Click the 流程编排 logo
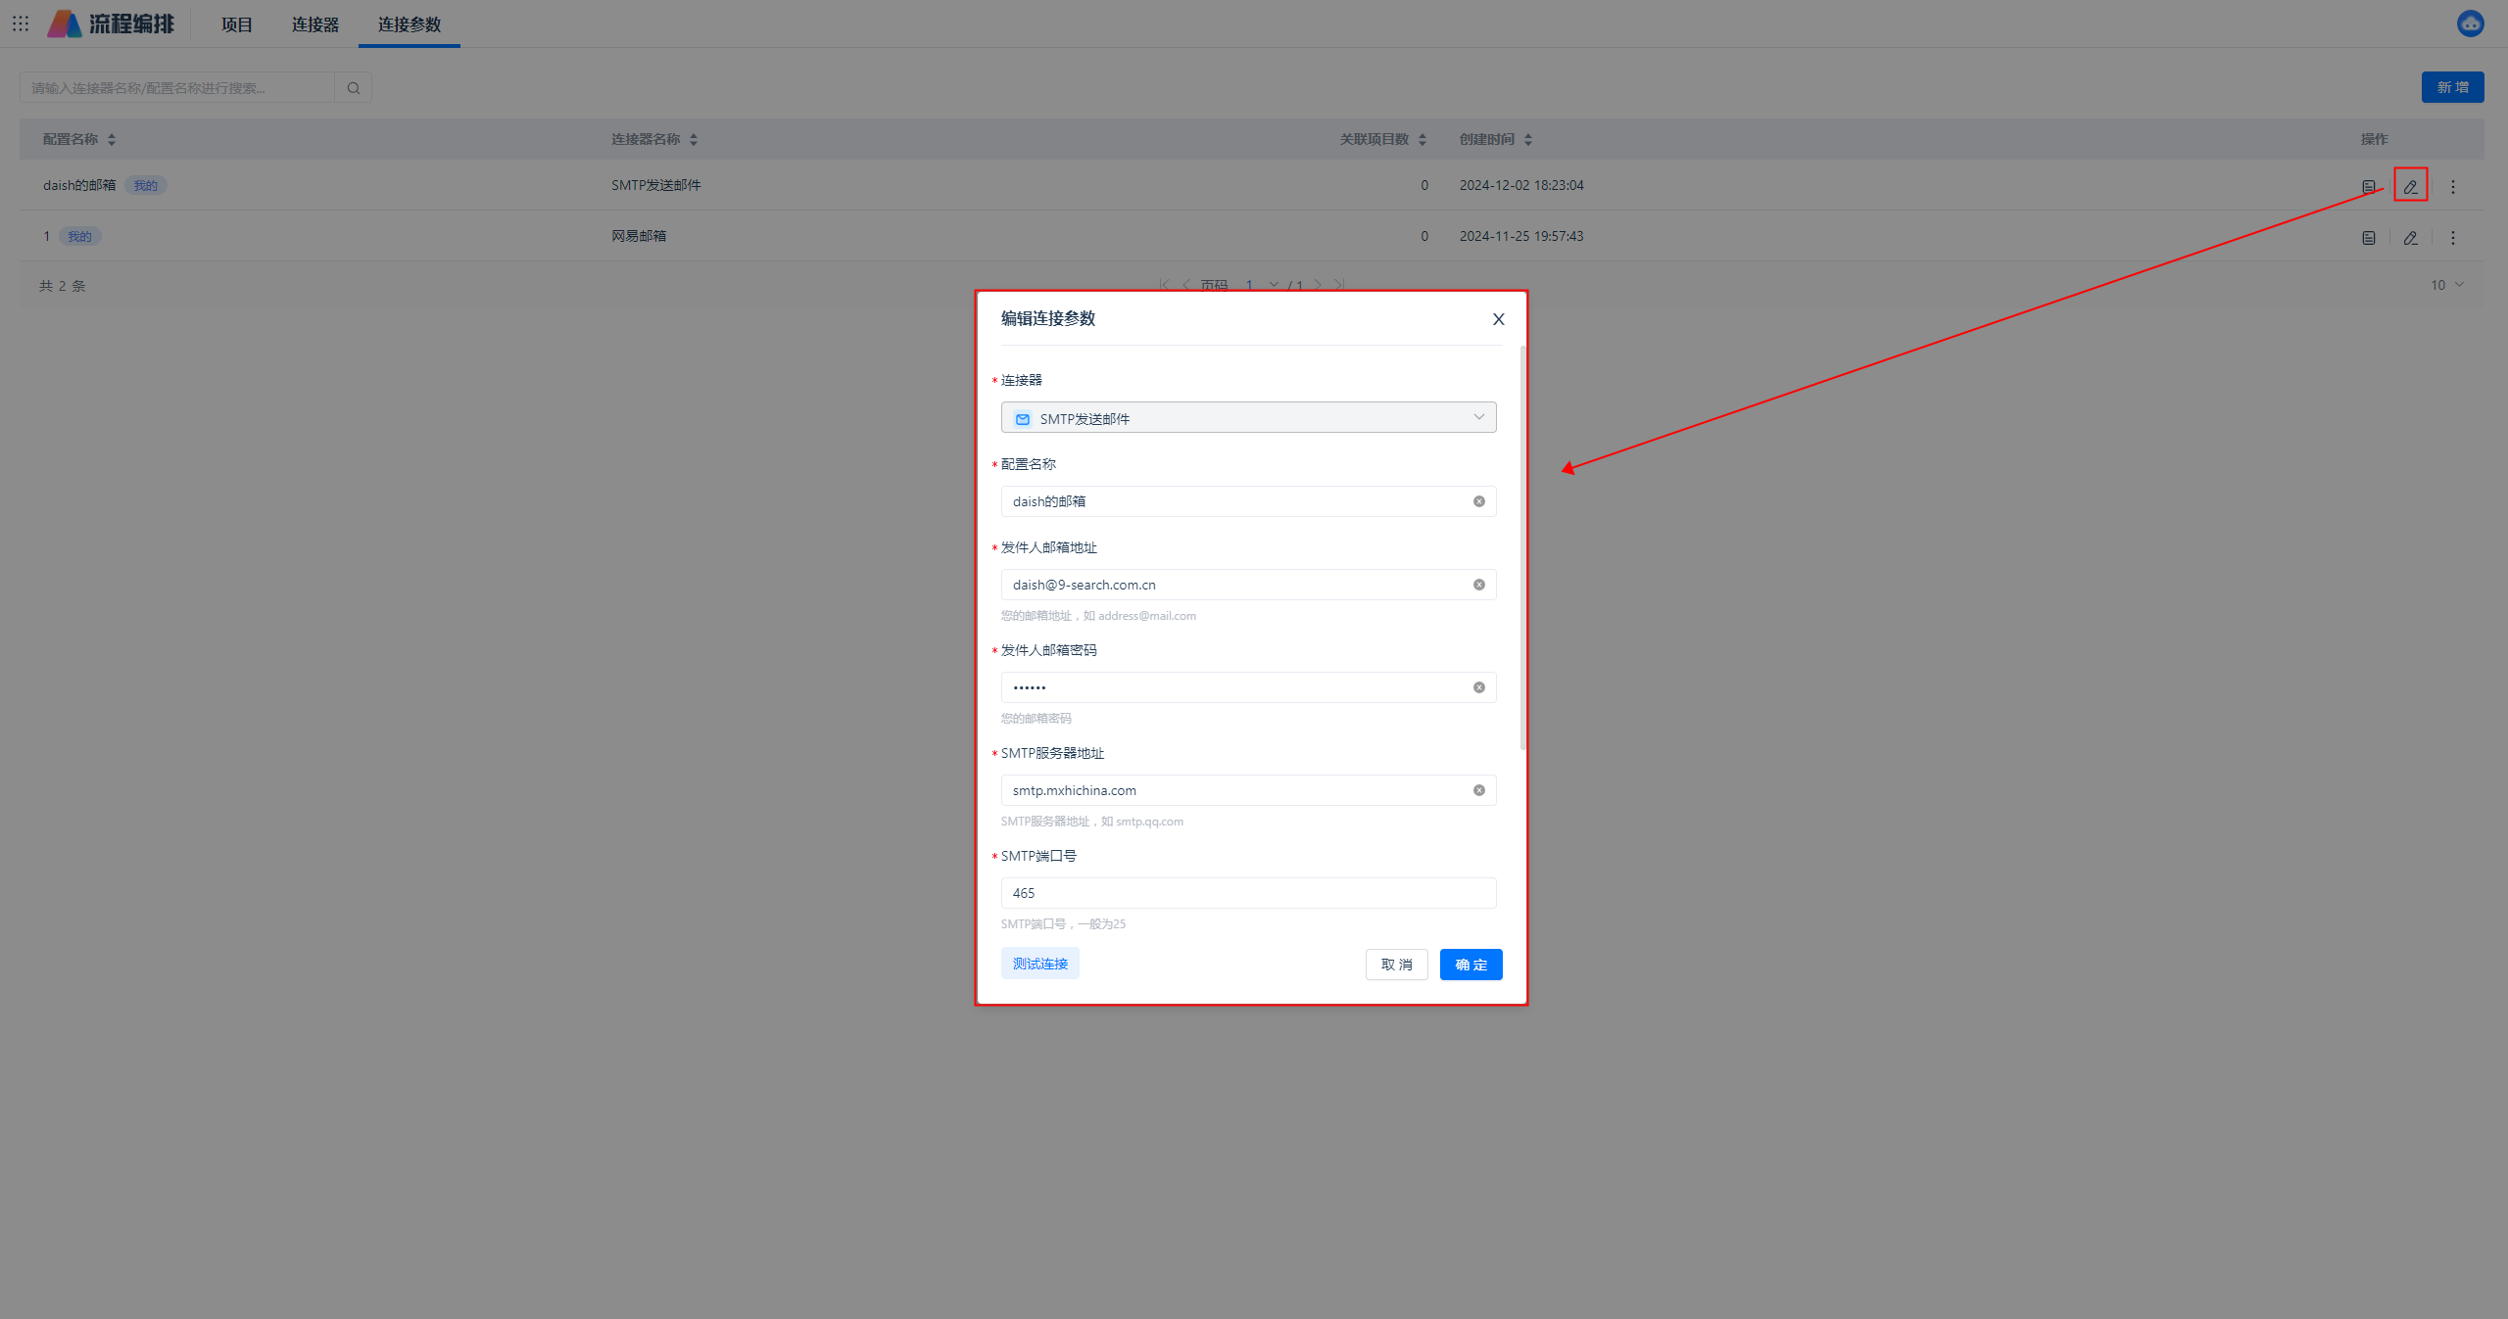Screen dimensions: 2508x1319 pos(111,24)
